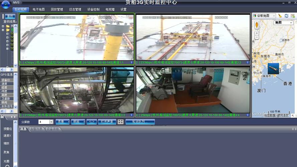The height and width of the screenshot is (167, 297).
Task: Click the 查找 search button
Action: pos(10,16)
